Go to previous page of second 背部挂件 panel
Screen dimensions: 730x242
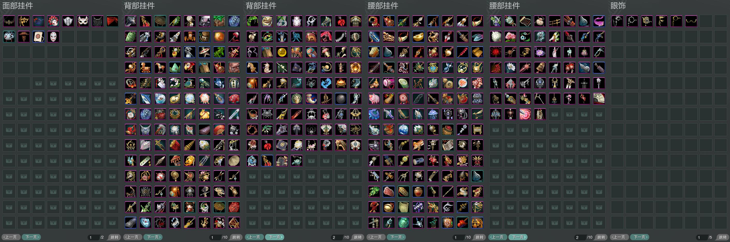point(254,237)
